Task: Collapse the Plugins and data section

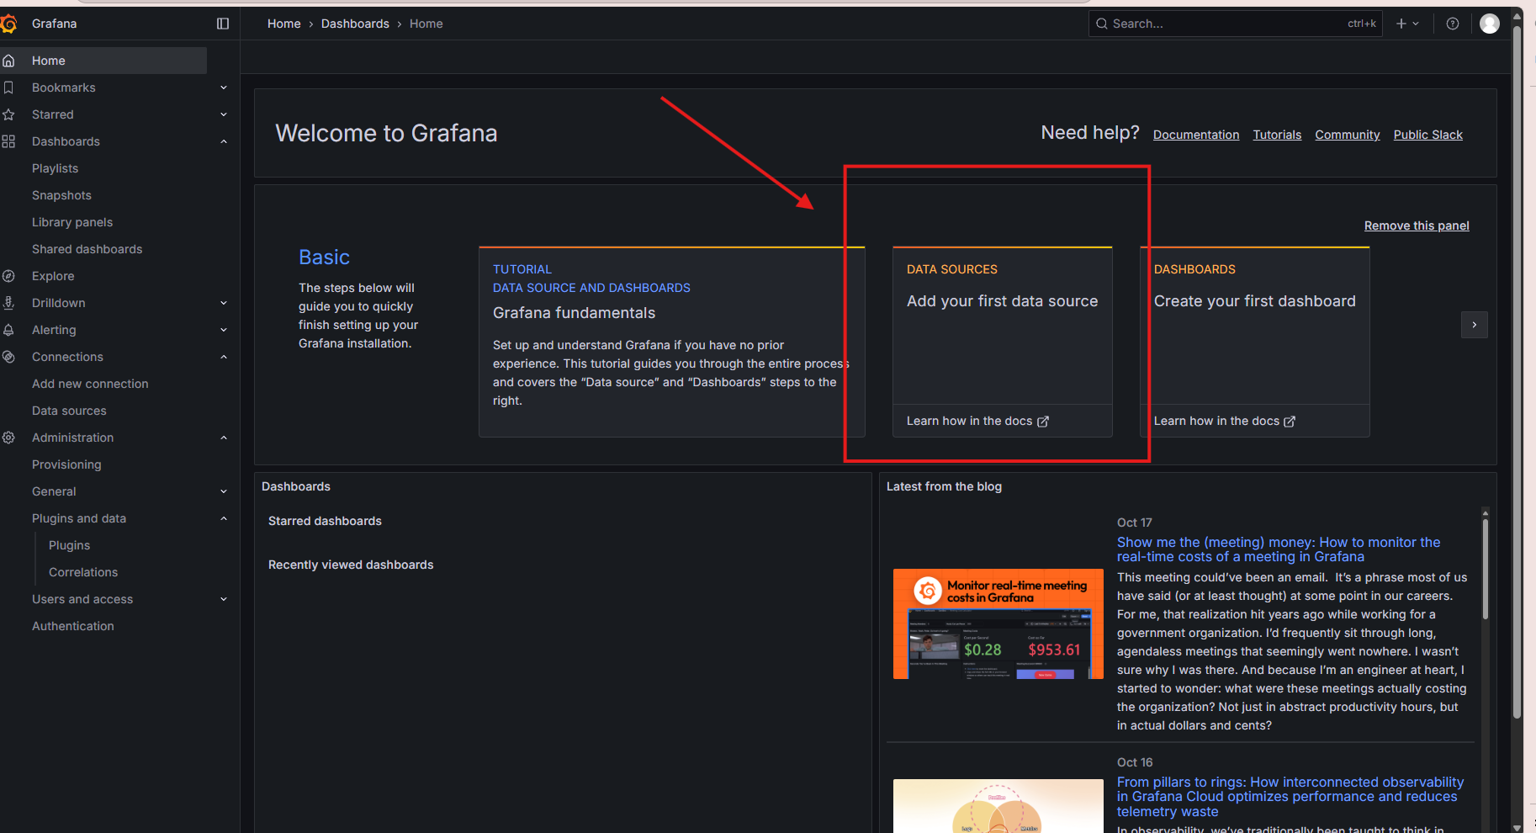Action: (x=224, y=518)
